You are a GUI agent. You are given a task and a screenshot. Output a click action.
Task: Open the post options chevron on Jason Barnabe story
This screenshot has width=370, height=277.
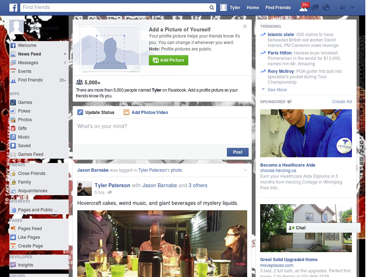click(245, 170)
